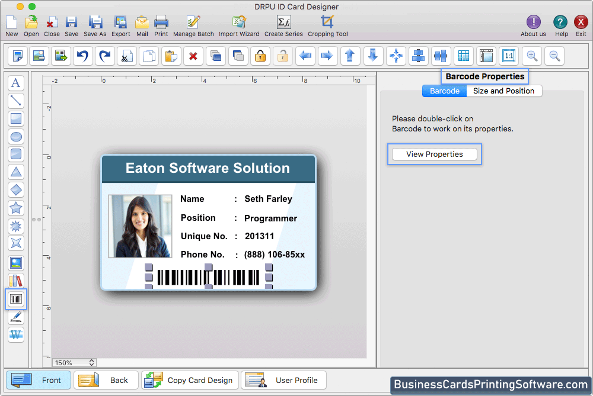Click the Cut scissors icon
This screenshot has height=396, width=593.
point(127,56)
